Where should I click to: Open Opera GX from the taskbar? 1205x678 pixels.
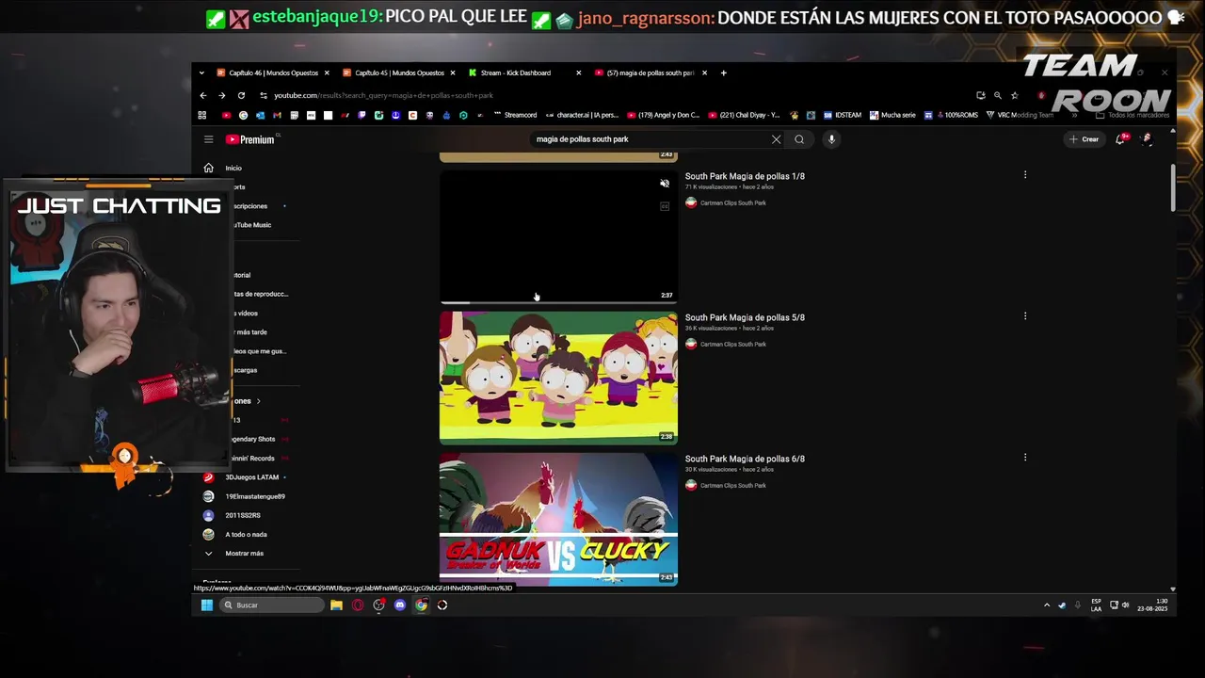[x=358, y=605]
